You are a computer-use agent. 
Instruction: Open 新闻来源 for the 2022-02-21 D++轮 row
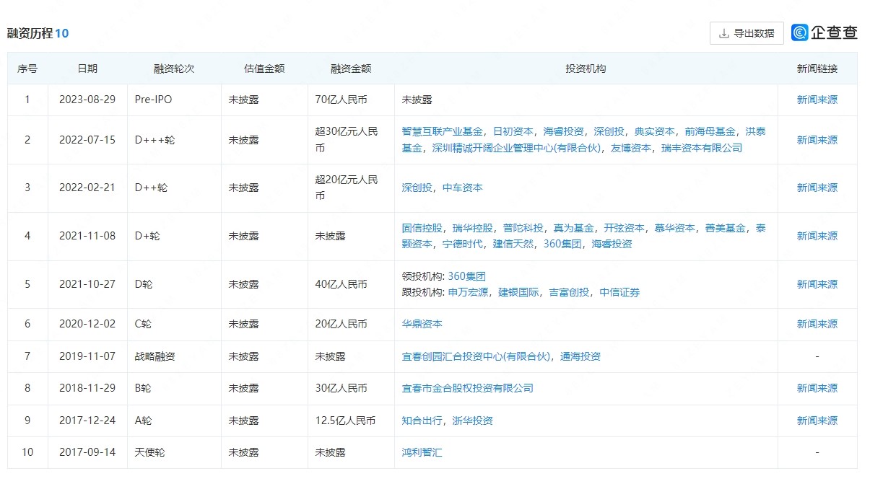(817, 188)
